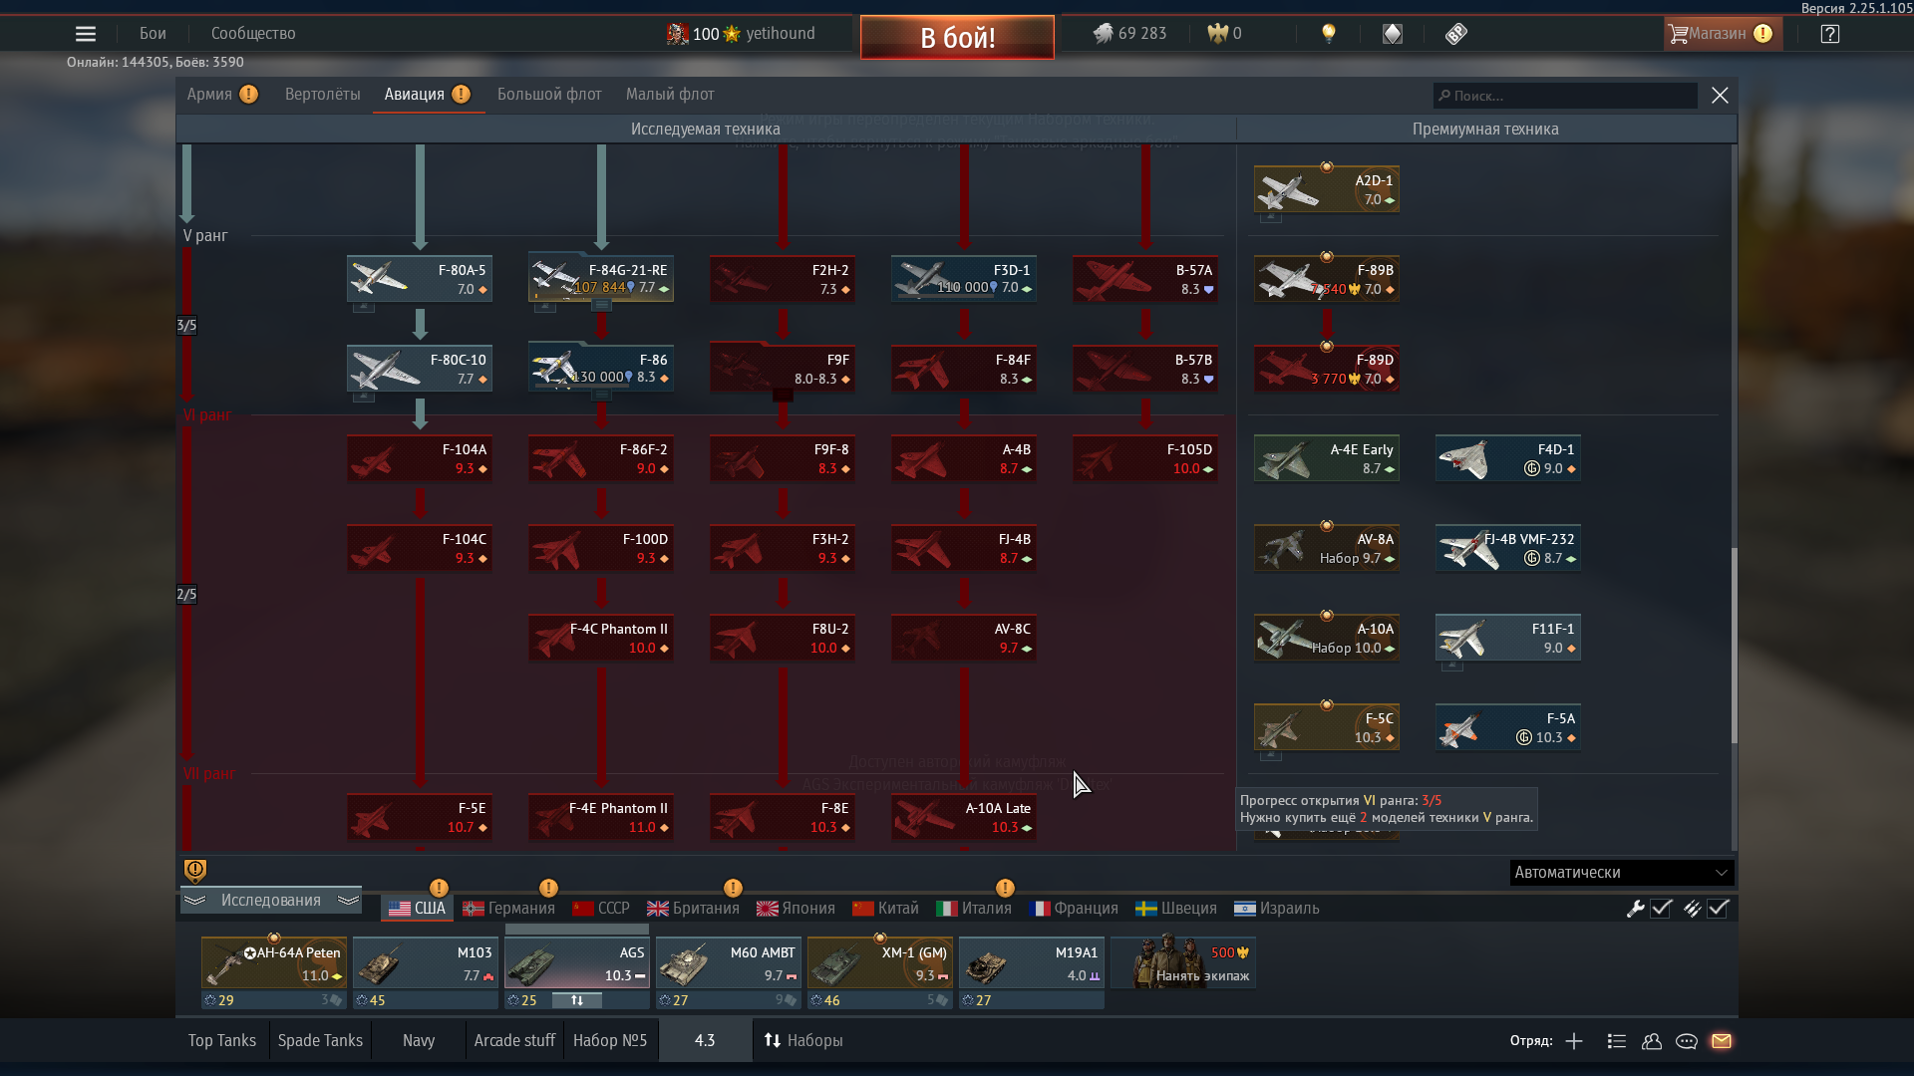Select the premium F4D-1 card

1508,458
